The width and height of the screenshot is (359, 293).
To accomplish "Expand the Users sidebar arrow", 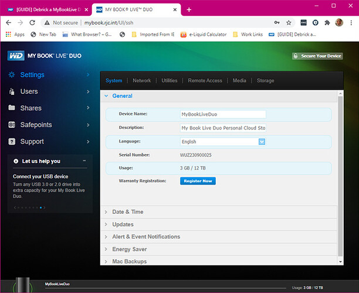I will click(x=88, y=91).
